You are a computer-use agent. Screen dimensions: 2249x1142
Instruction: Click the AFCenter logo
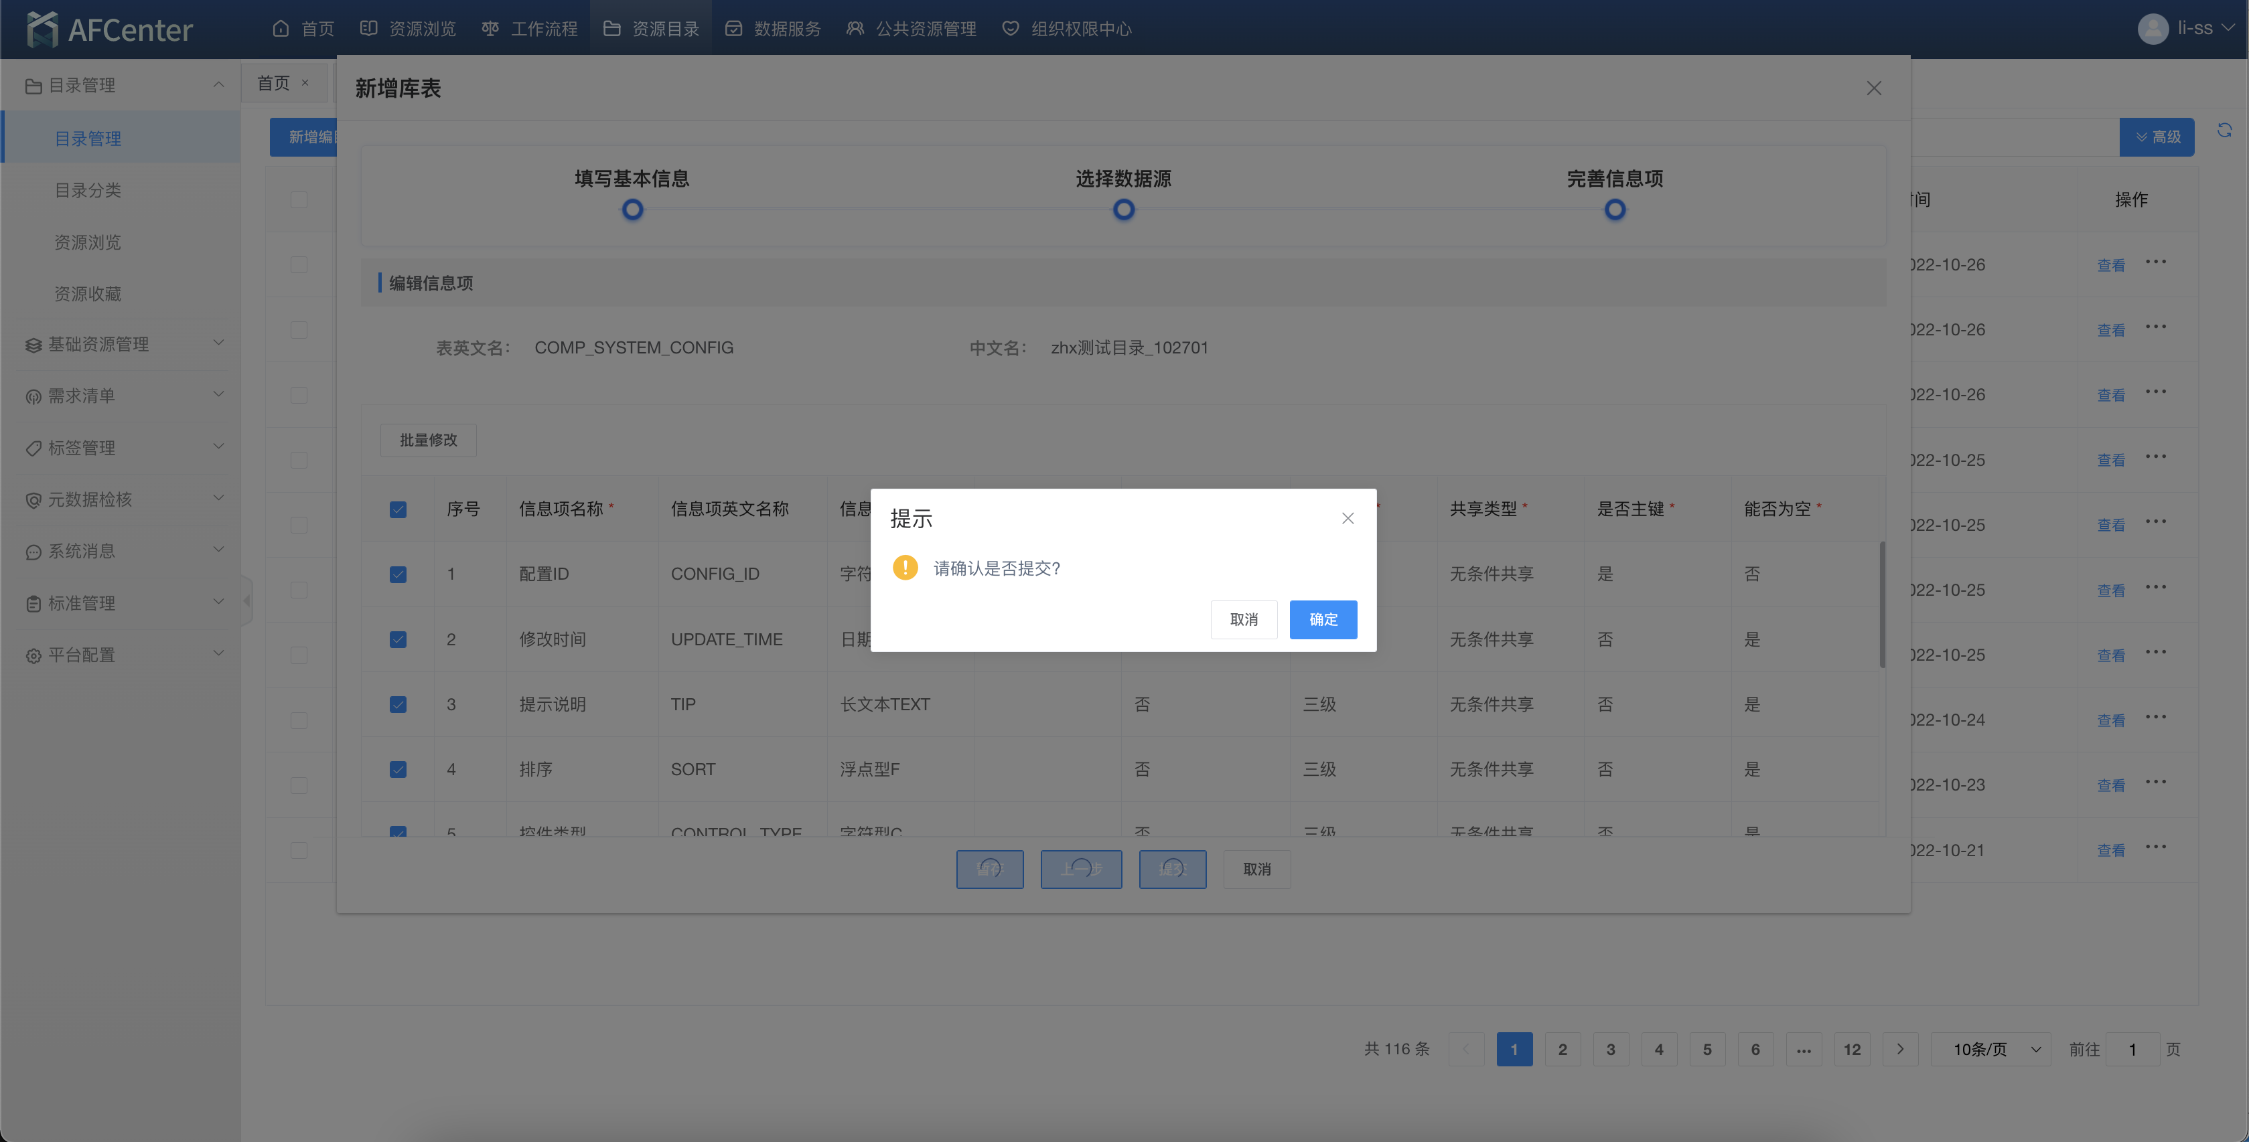(109, 29)
